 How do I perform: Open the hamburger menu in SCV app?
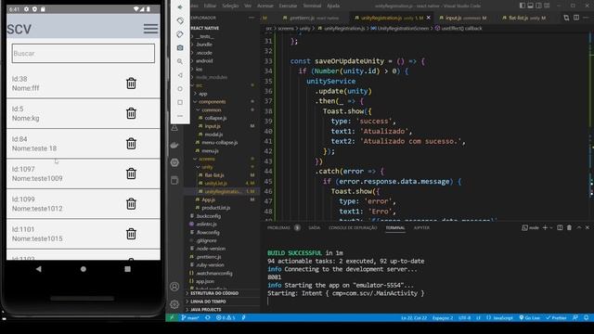150,29
